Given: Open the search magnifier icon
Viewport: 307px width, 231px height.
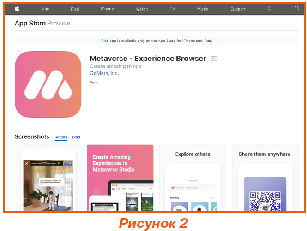Looking at the screenshot, I should [x=270, y=9].
